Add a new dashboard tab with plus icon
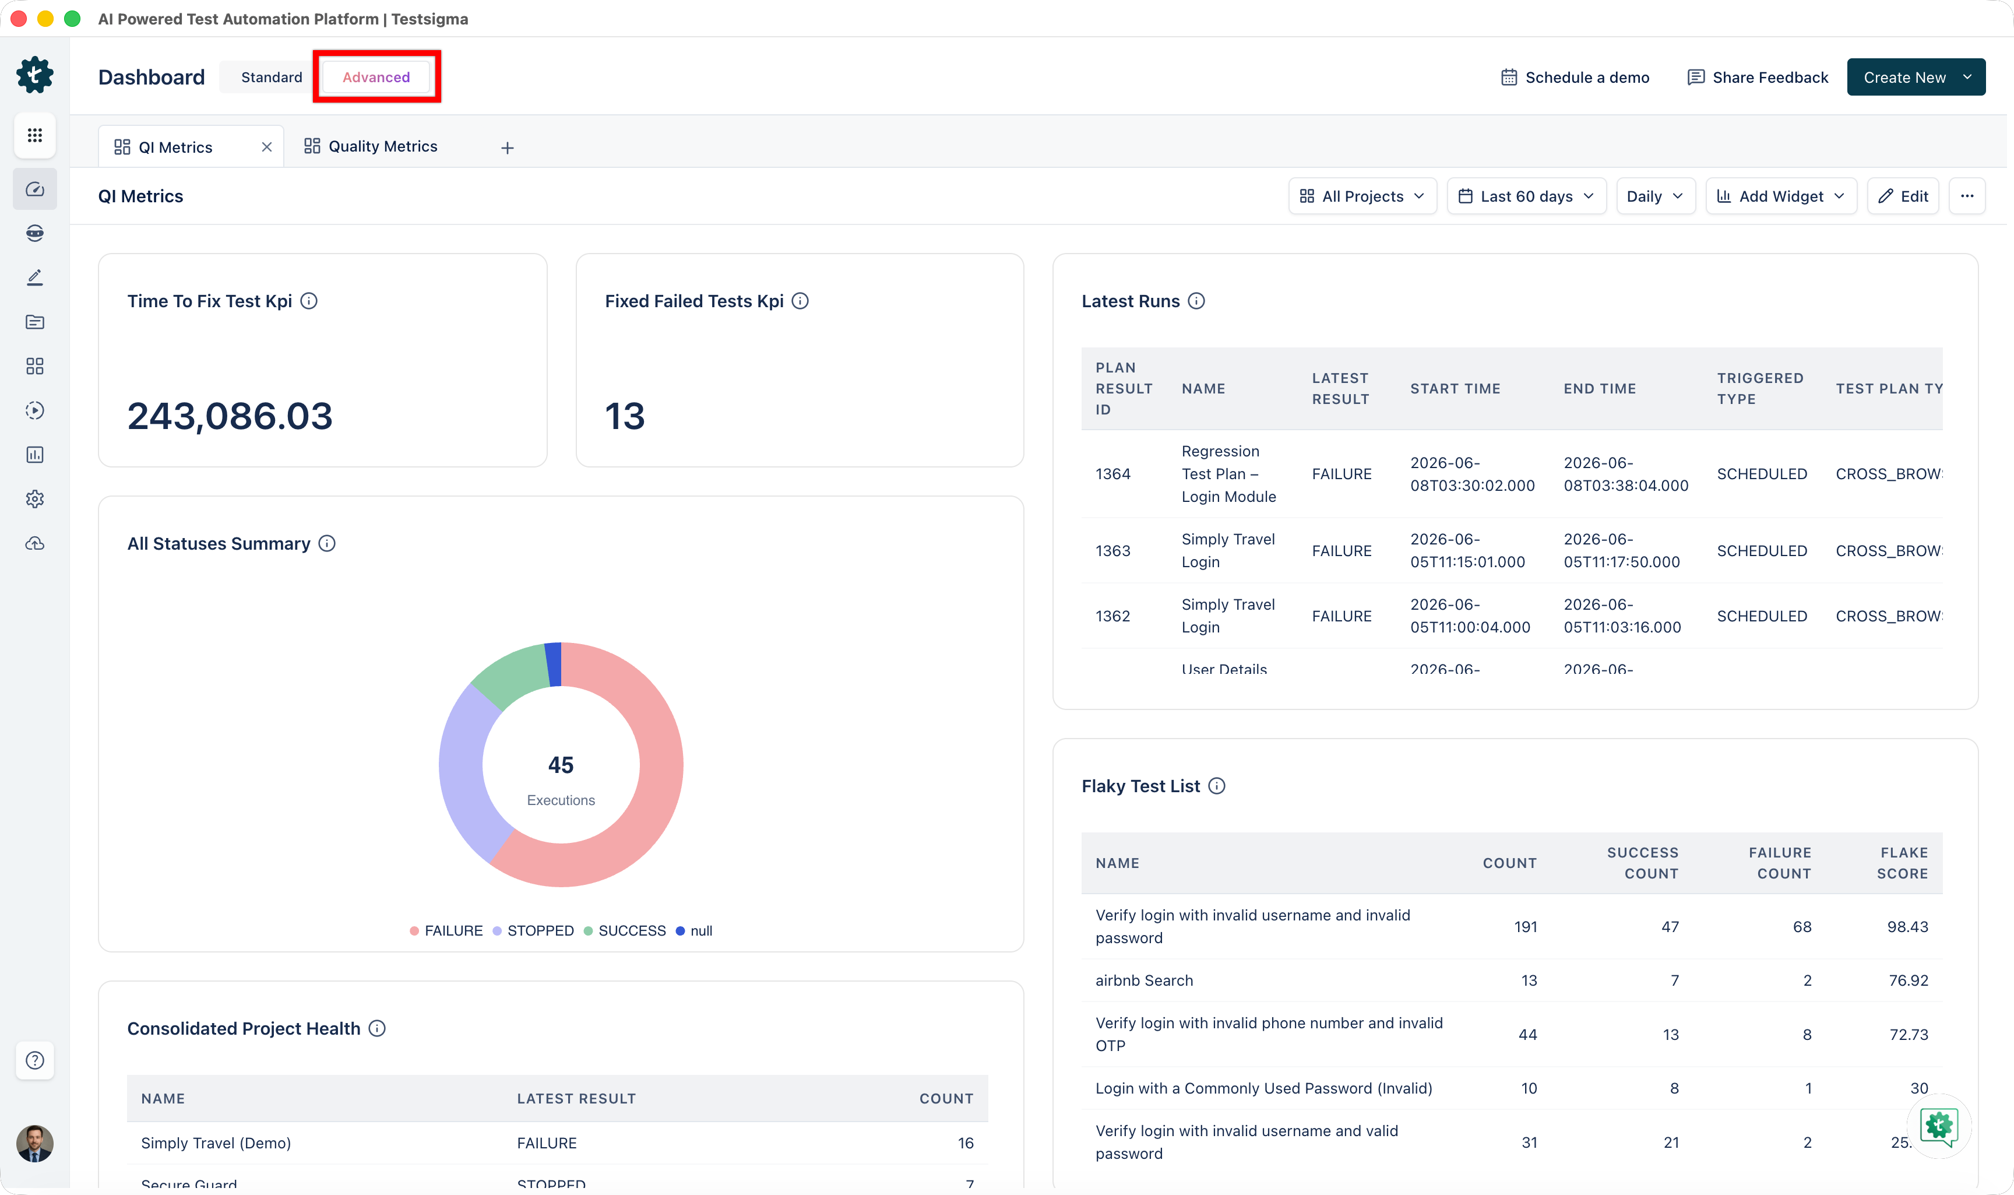Screen dimensions: 2014x1195 (x=507, y=147)
